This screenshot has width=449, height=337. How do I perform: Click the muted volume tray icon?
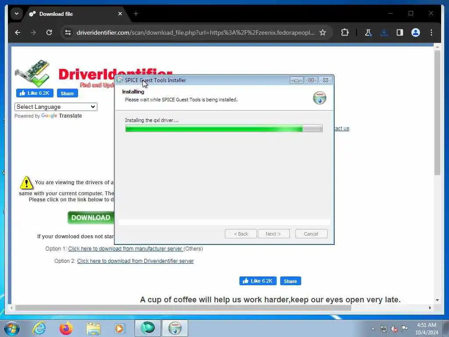(x=394, y=329)
